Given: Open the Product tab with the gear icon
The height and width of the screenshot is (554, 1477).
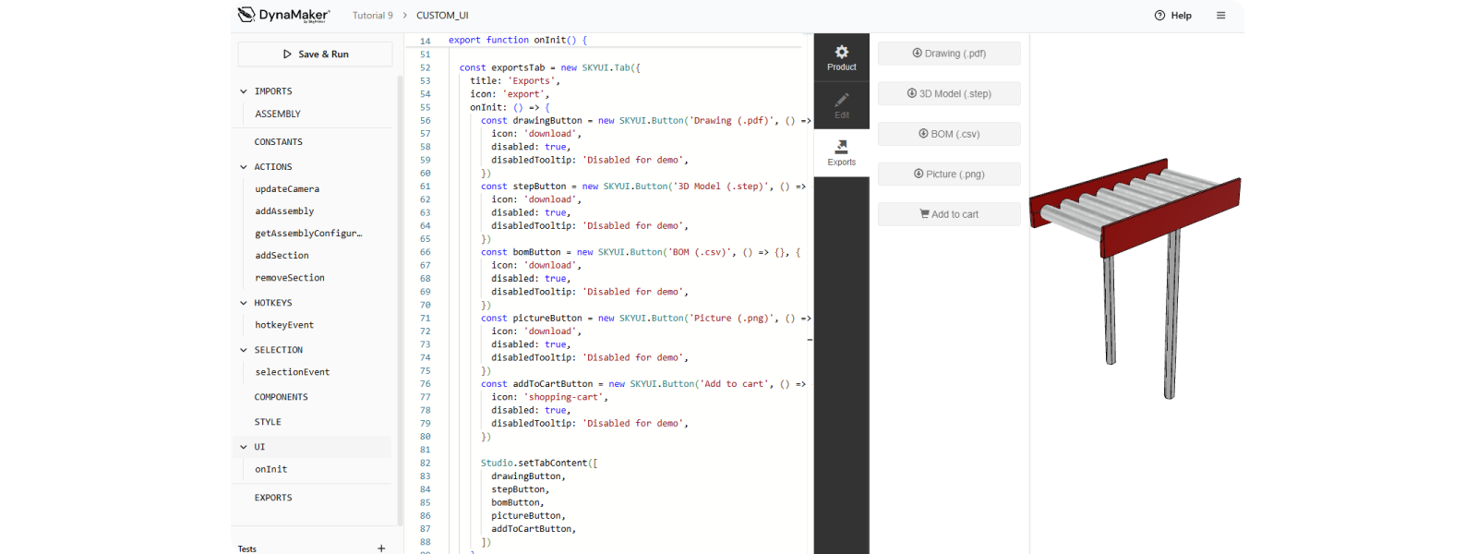Looking at the screenshot, I should point(841,57).
